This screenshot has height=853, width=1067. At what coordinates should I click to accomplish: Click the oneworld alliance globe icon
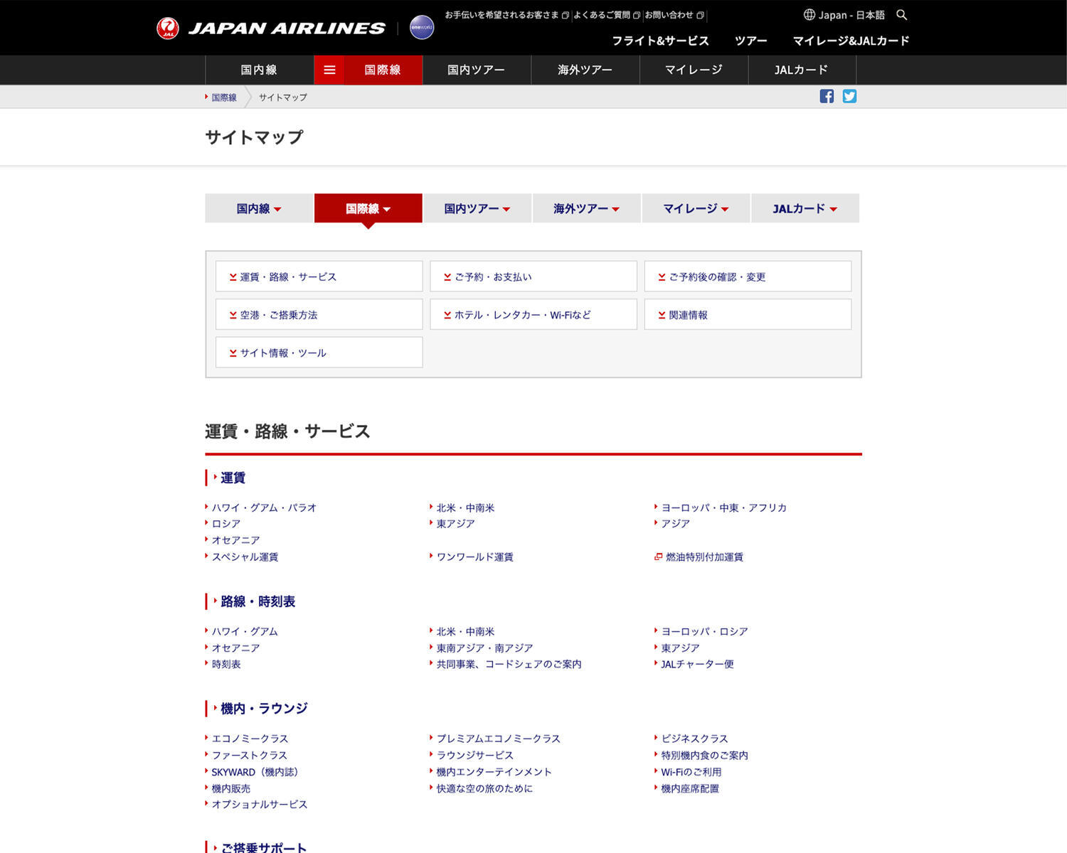(422, 28)
